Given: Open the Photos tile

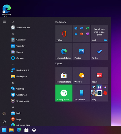Looking at the screenshot, I should (x=82, y=51).
